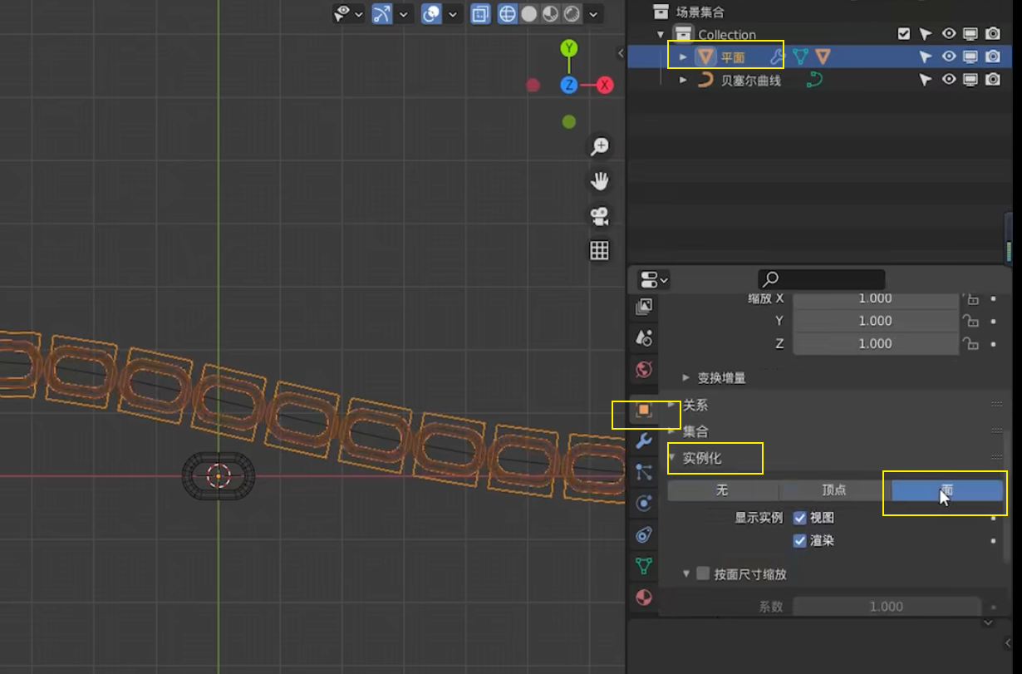Toggle viewport overlays button
Screen dimensions: 1022x674
click(431, 14)
